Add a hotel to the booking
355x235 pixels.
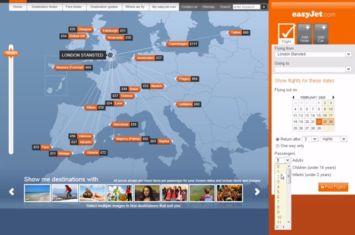click(305, 34)
